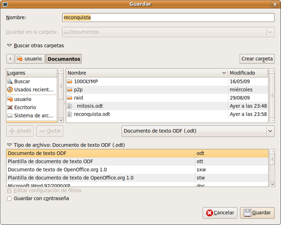Open the file type filter dropdown

point(198,131)
